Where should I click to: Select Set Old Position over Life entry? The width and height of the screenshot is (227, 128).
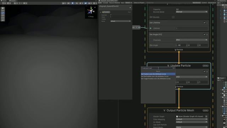158,76
